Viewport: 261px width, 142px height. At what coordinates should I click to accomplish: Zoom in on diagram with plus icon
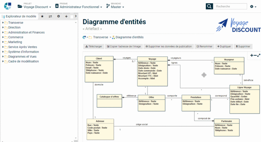click(x=252, y=55)
